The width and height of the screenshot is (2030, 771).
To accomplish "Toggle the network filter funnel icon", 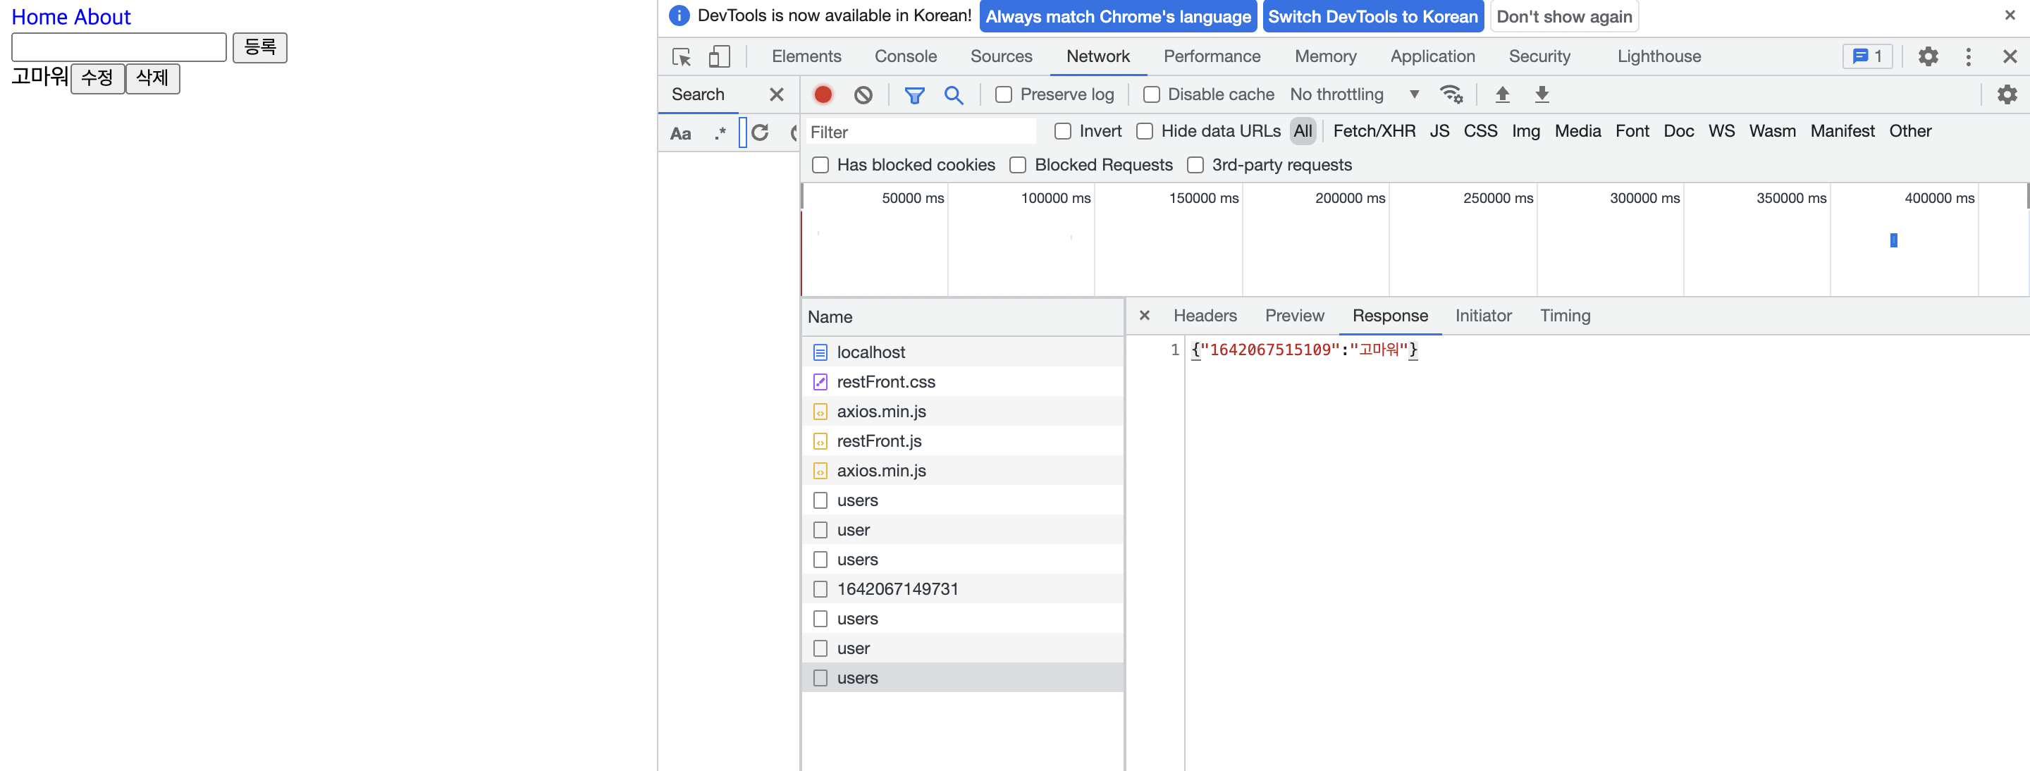I will (914, 94).
